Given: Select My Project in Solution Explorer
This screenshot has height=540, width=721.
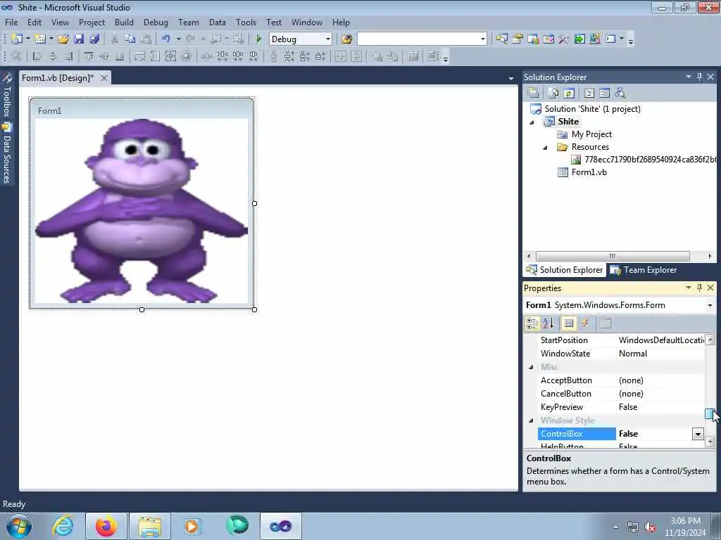Looking at the screenshot, I should (x=591, y=134).
